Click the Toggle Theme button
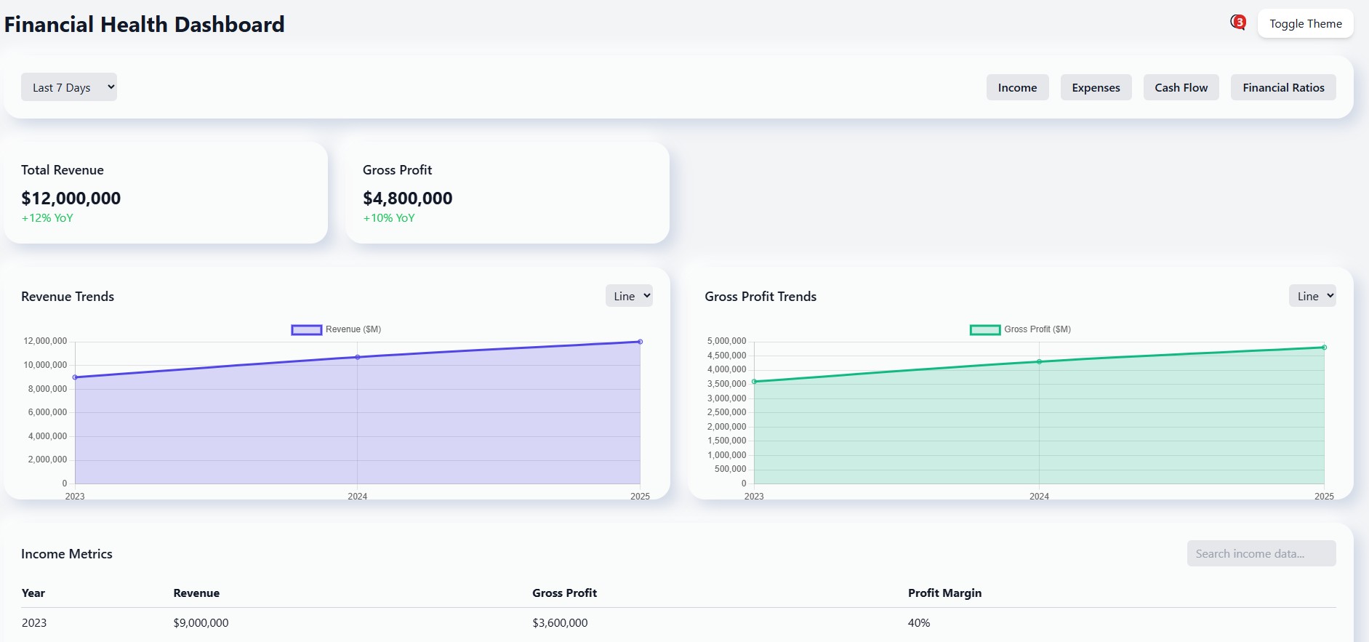 point(1305,23)
